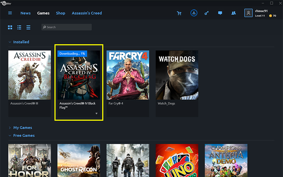Image resolution: width=283 pixels, height=177 pixels.
Task: Open Assassin's Creed III cover
Action: [30, 75]
